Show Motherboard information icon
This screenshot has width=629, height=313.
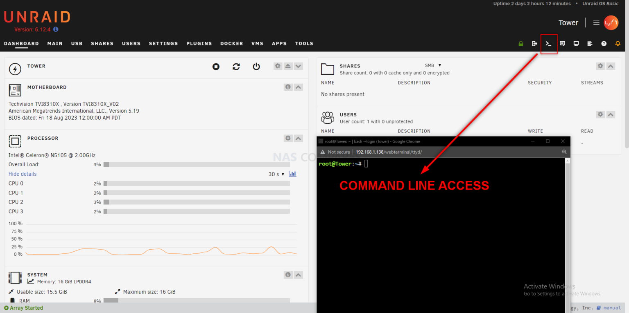point(288,87)
